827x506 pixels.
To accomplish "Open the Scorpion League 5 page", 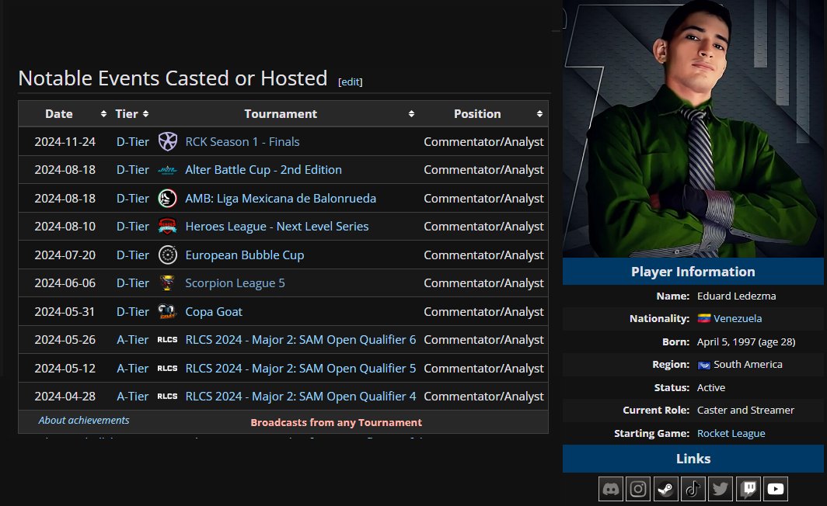I will pyautogui.click(x=236, y=283).
